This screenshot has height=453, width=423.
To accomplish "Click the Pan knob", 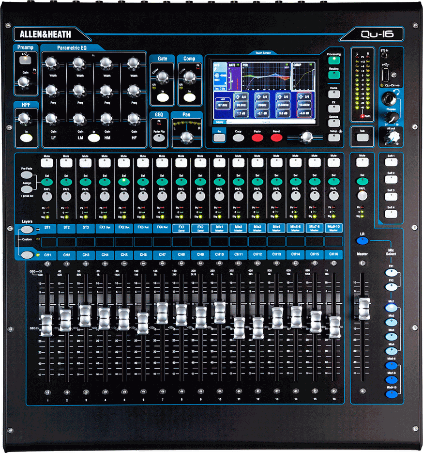I will [187, 138].
